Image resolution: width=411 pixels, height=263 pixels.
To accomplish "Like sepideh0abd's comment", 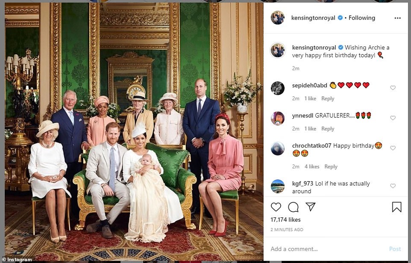I will (x=393, y=88).
